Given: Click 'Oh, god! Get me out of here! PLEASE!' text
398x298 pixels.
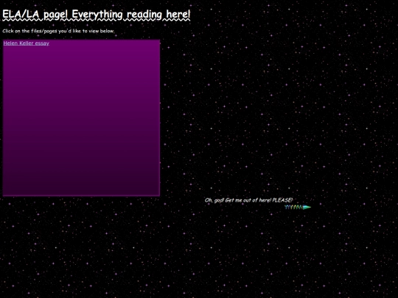Looking at the screenshot, I should point(249,200).
